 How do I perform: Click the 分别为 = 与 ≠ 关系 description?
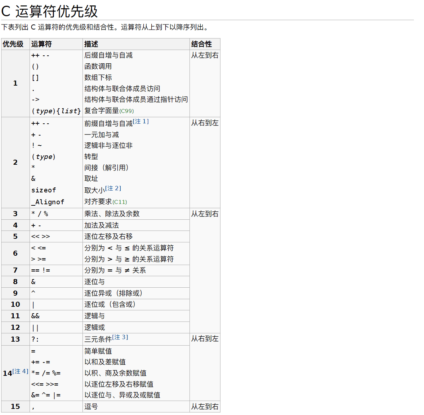(115, 270)
